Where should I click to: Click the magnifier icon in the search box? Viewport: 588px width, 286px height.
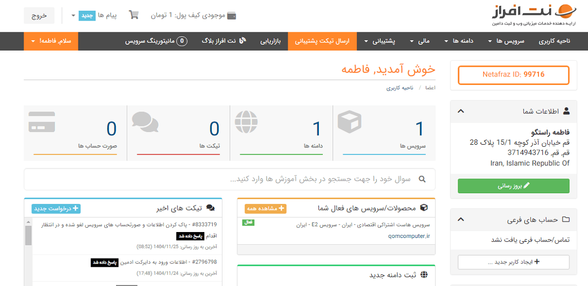coord(422,179)
